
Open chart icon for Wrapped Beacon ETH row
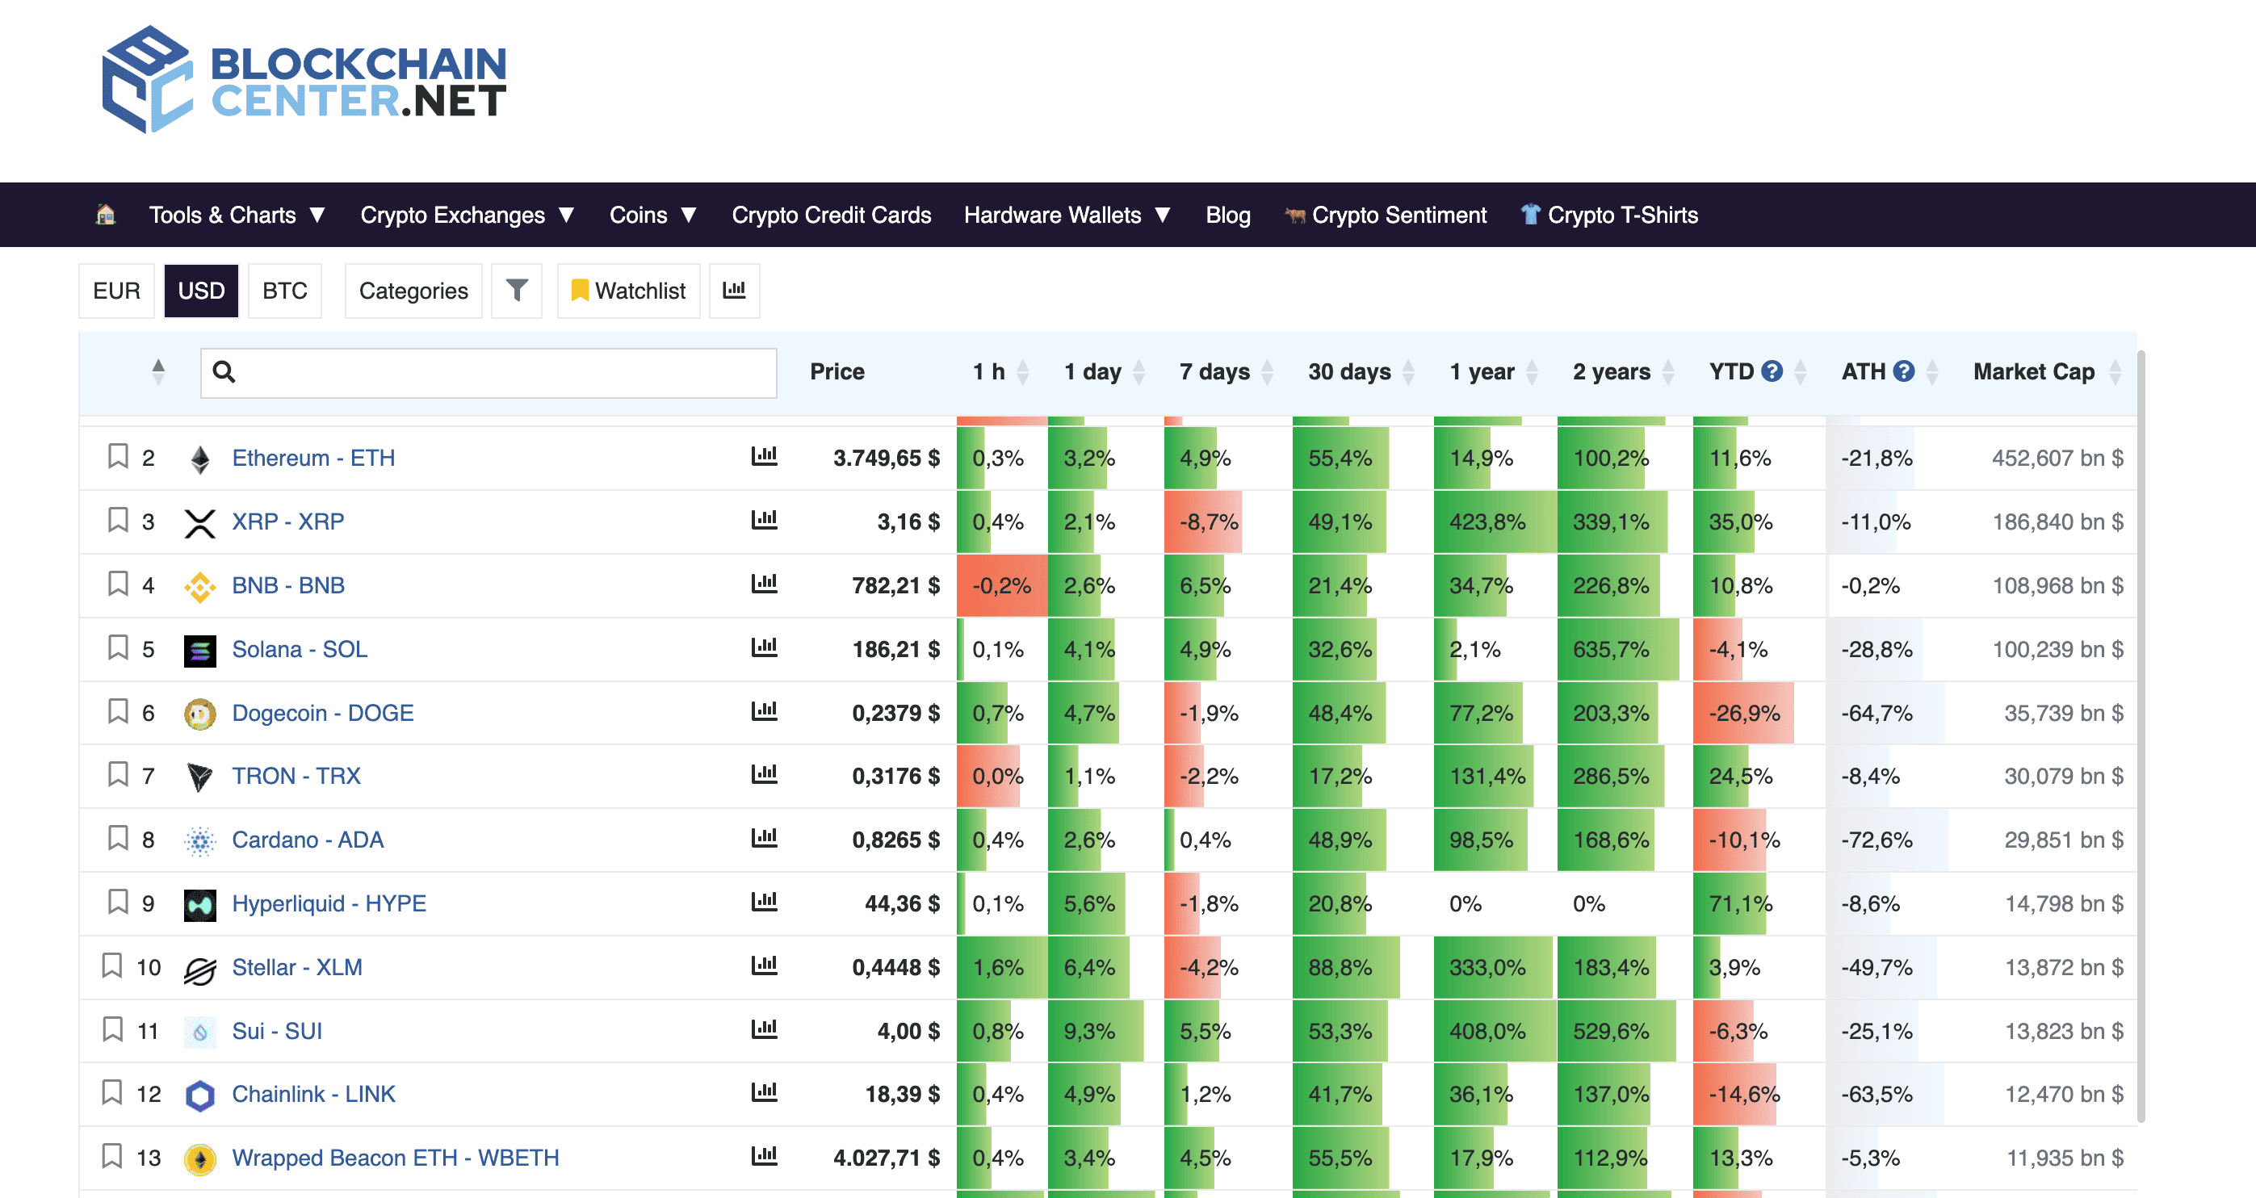765,1156
